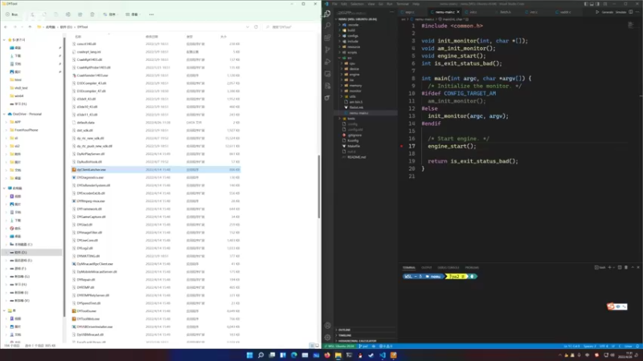The height and width of the screenshot is (361, 643).
Task: Click the Refresh icon next to the address bar
Action: 256,27
